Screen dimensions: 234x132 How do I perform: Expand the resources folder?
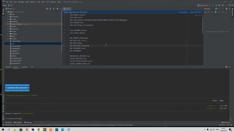click(8, 29)
